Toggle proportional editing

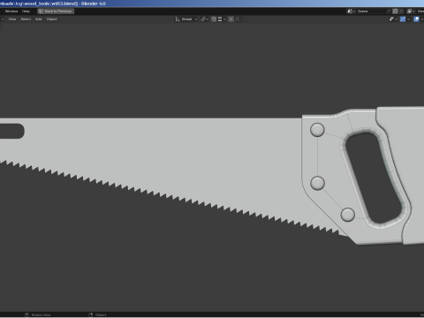pyautogui.click(x=231, y=19)
